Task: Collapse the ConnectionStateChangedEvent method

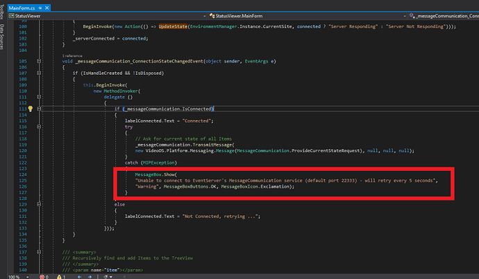Action: [x=40, y=60]
